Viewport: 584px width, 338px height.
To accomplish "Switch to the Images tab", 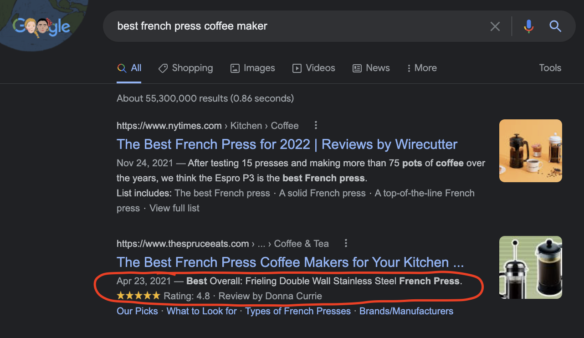I will pos(252,68).
